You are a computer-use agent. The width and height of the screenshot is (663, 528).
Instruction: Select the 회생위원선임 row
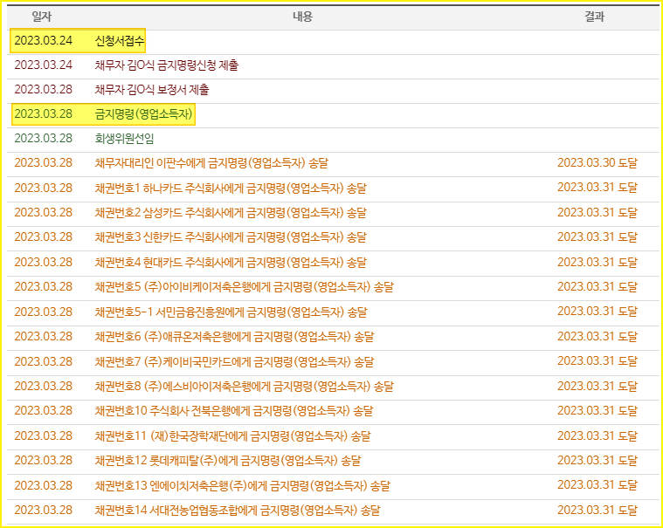333,139
